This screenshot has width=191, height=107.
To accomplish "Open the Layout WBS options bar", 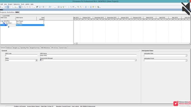I will [6, 16].
